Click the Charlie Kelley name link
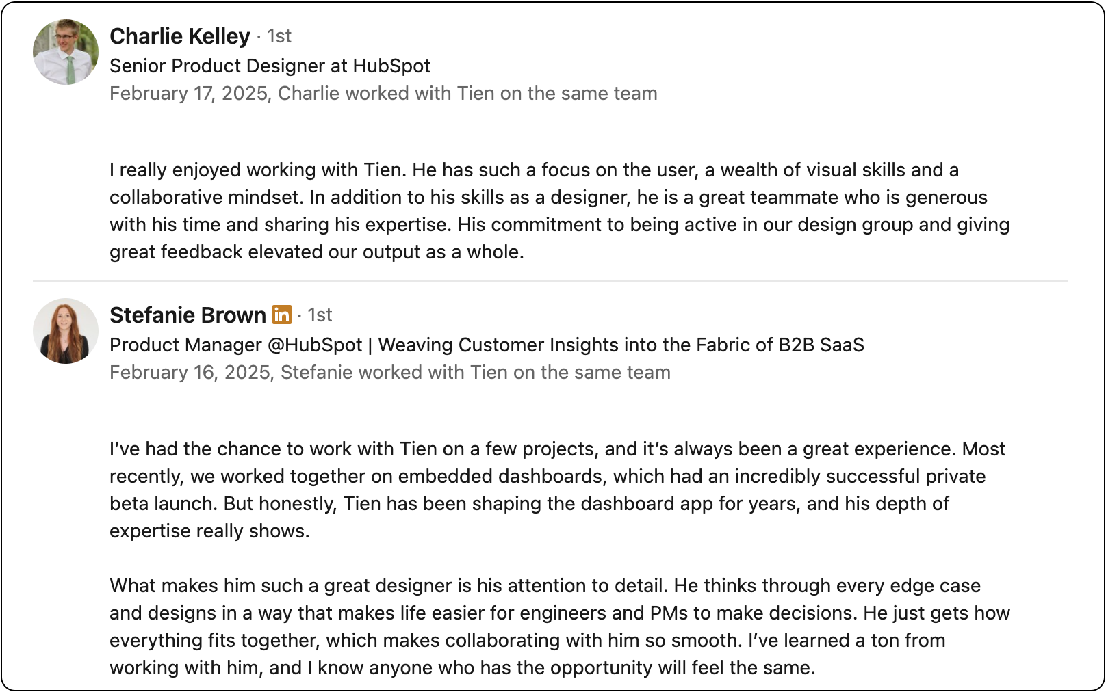 180,36
